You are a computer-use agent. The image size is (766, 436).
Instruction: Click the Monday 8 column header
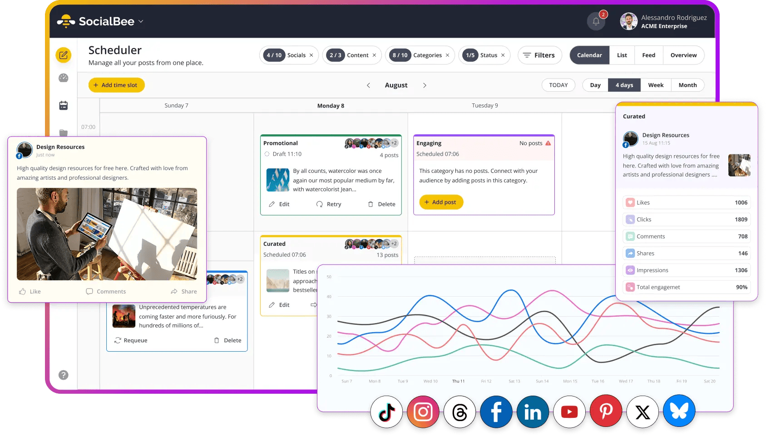[331, 106]
